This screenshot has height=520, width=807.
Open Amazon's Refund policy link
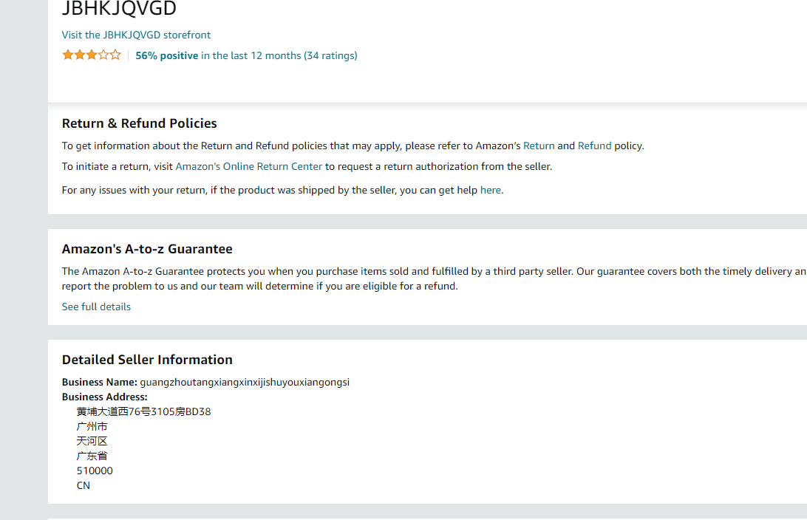(x=594, y=146)
